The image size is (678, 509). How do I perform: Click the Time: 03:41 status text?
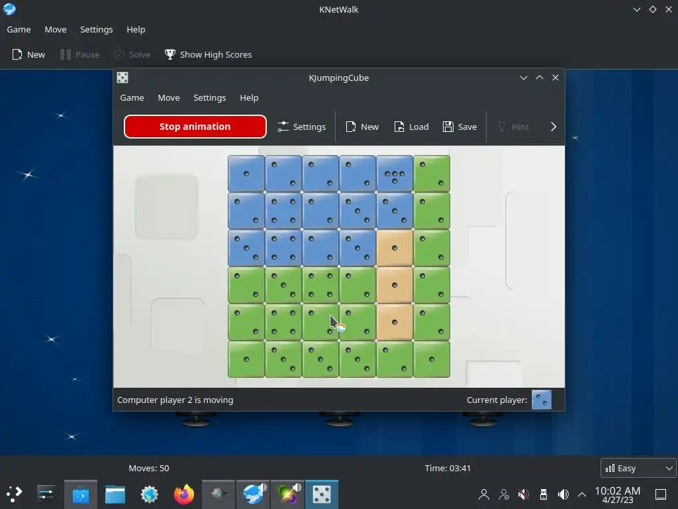(x=448, y=468)
